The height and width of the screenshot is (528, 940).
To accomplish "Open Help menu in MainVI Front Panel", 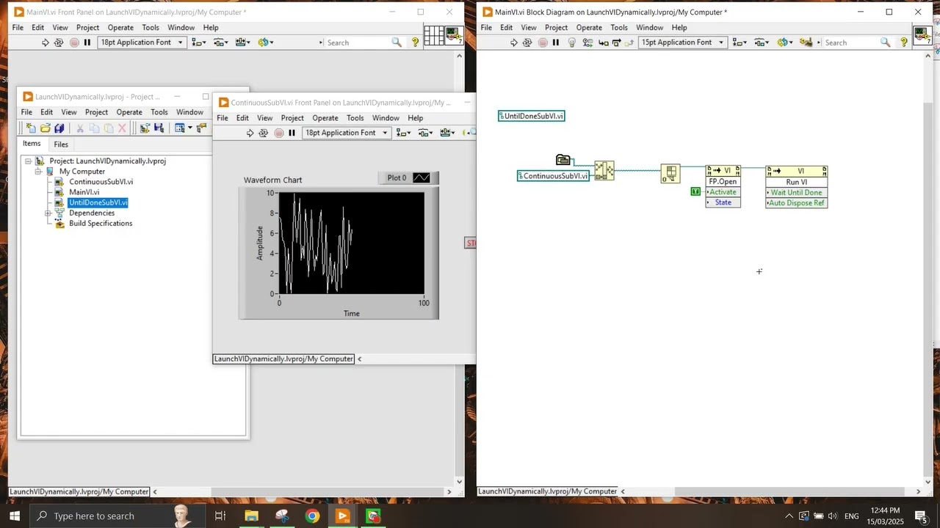I will pos(211,28).
